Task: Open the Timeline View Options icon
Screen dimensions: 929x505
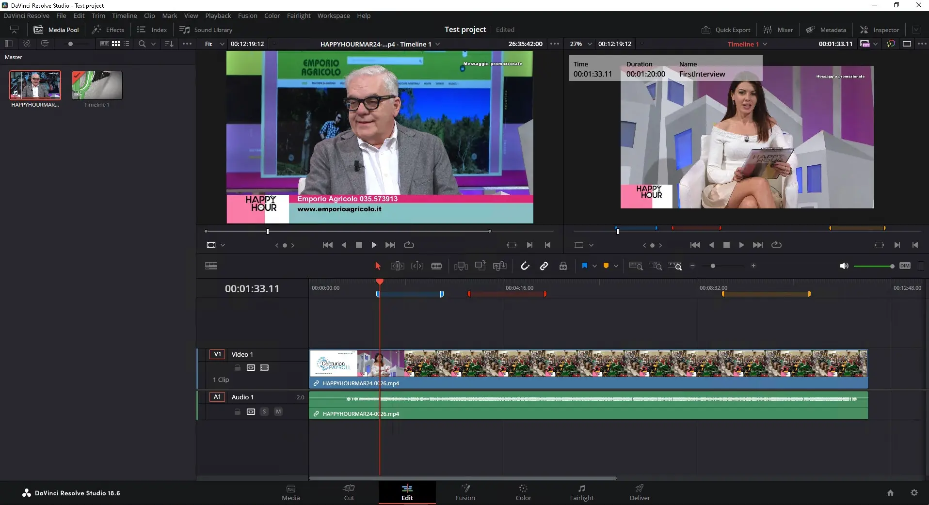Action: (211, 266)
